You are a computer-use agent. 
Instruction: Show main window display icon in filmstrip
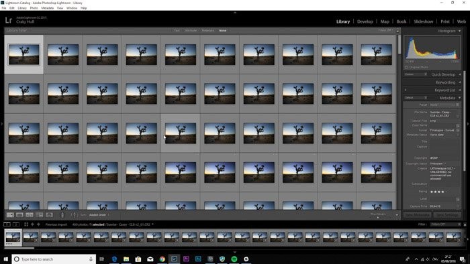click(7, 224)
